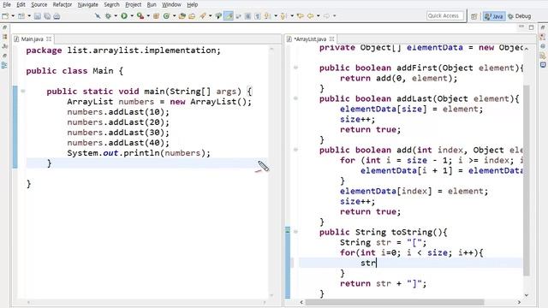Image resolution: width=548 pixels, height=308 pixels.
Task: Open New Java Class dropdown arrow
Action: pyautogui.click(x=174, y=16)
